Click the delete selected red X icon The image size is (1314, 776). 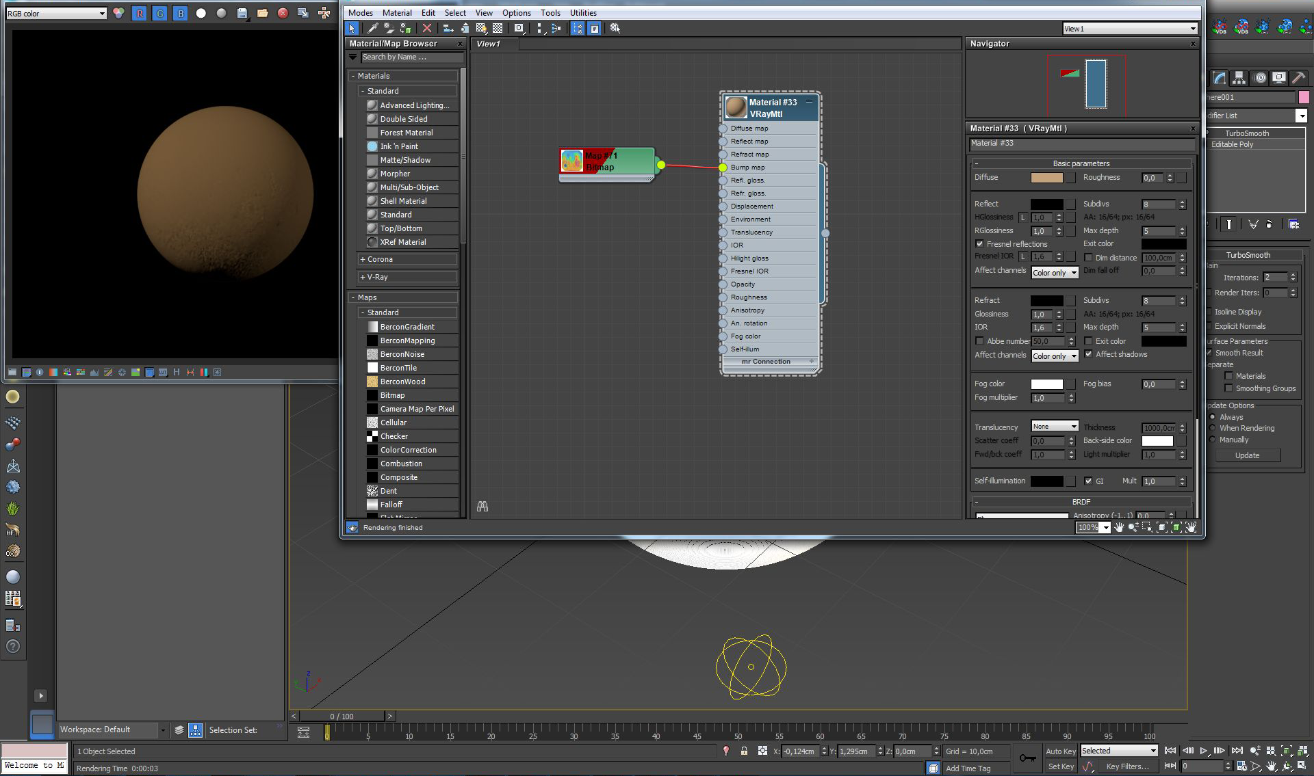(x=427, y=28)
